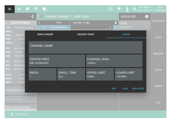171x122 pixels.
Task: Switch to Frequency Range tab
Action: [x=86, y=34]
